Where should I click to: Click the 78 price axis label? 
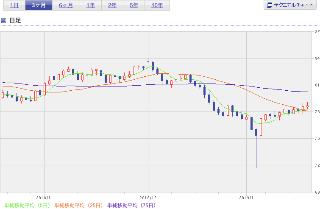(x=317, y=112)
